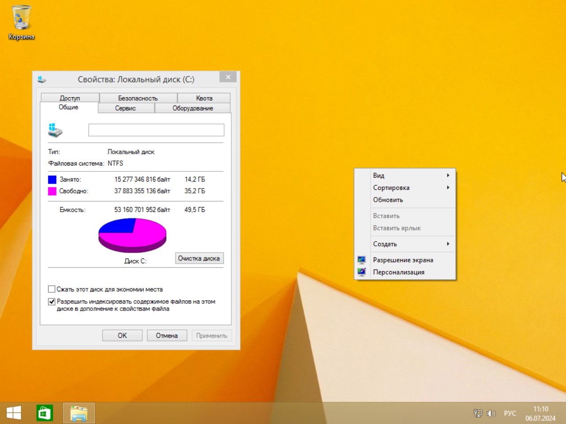Disable file content indexing checkbox
This screenshot has height=424, width=566.
point(51,301)
